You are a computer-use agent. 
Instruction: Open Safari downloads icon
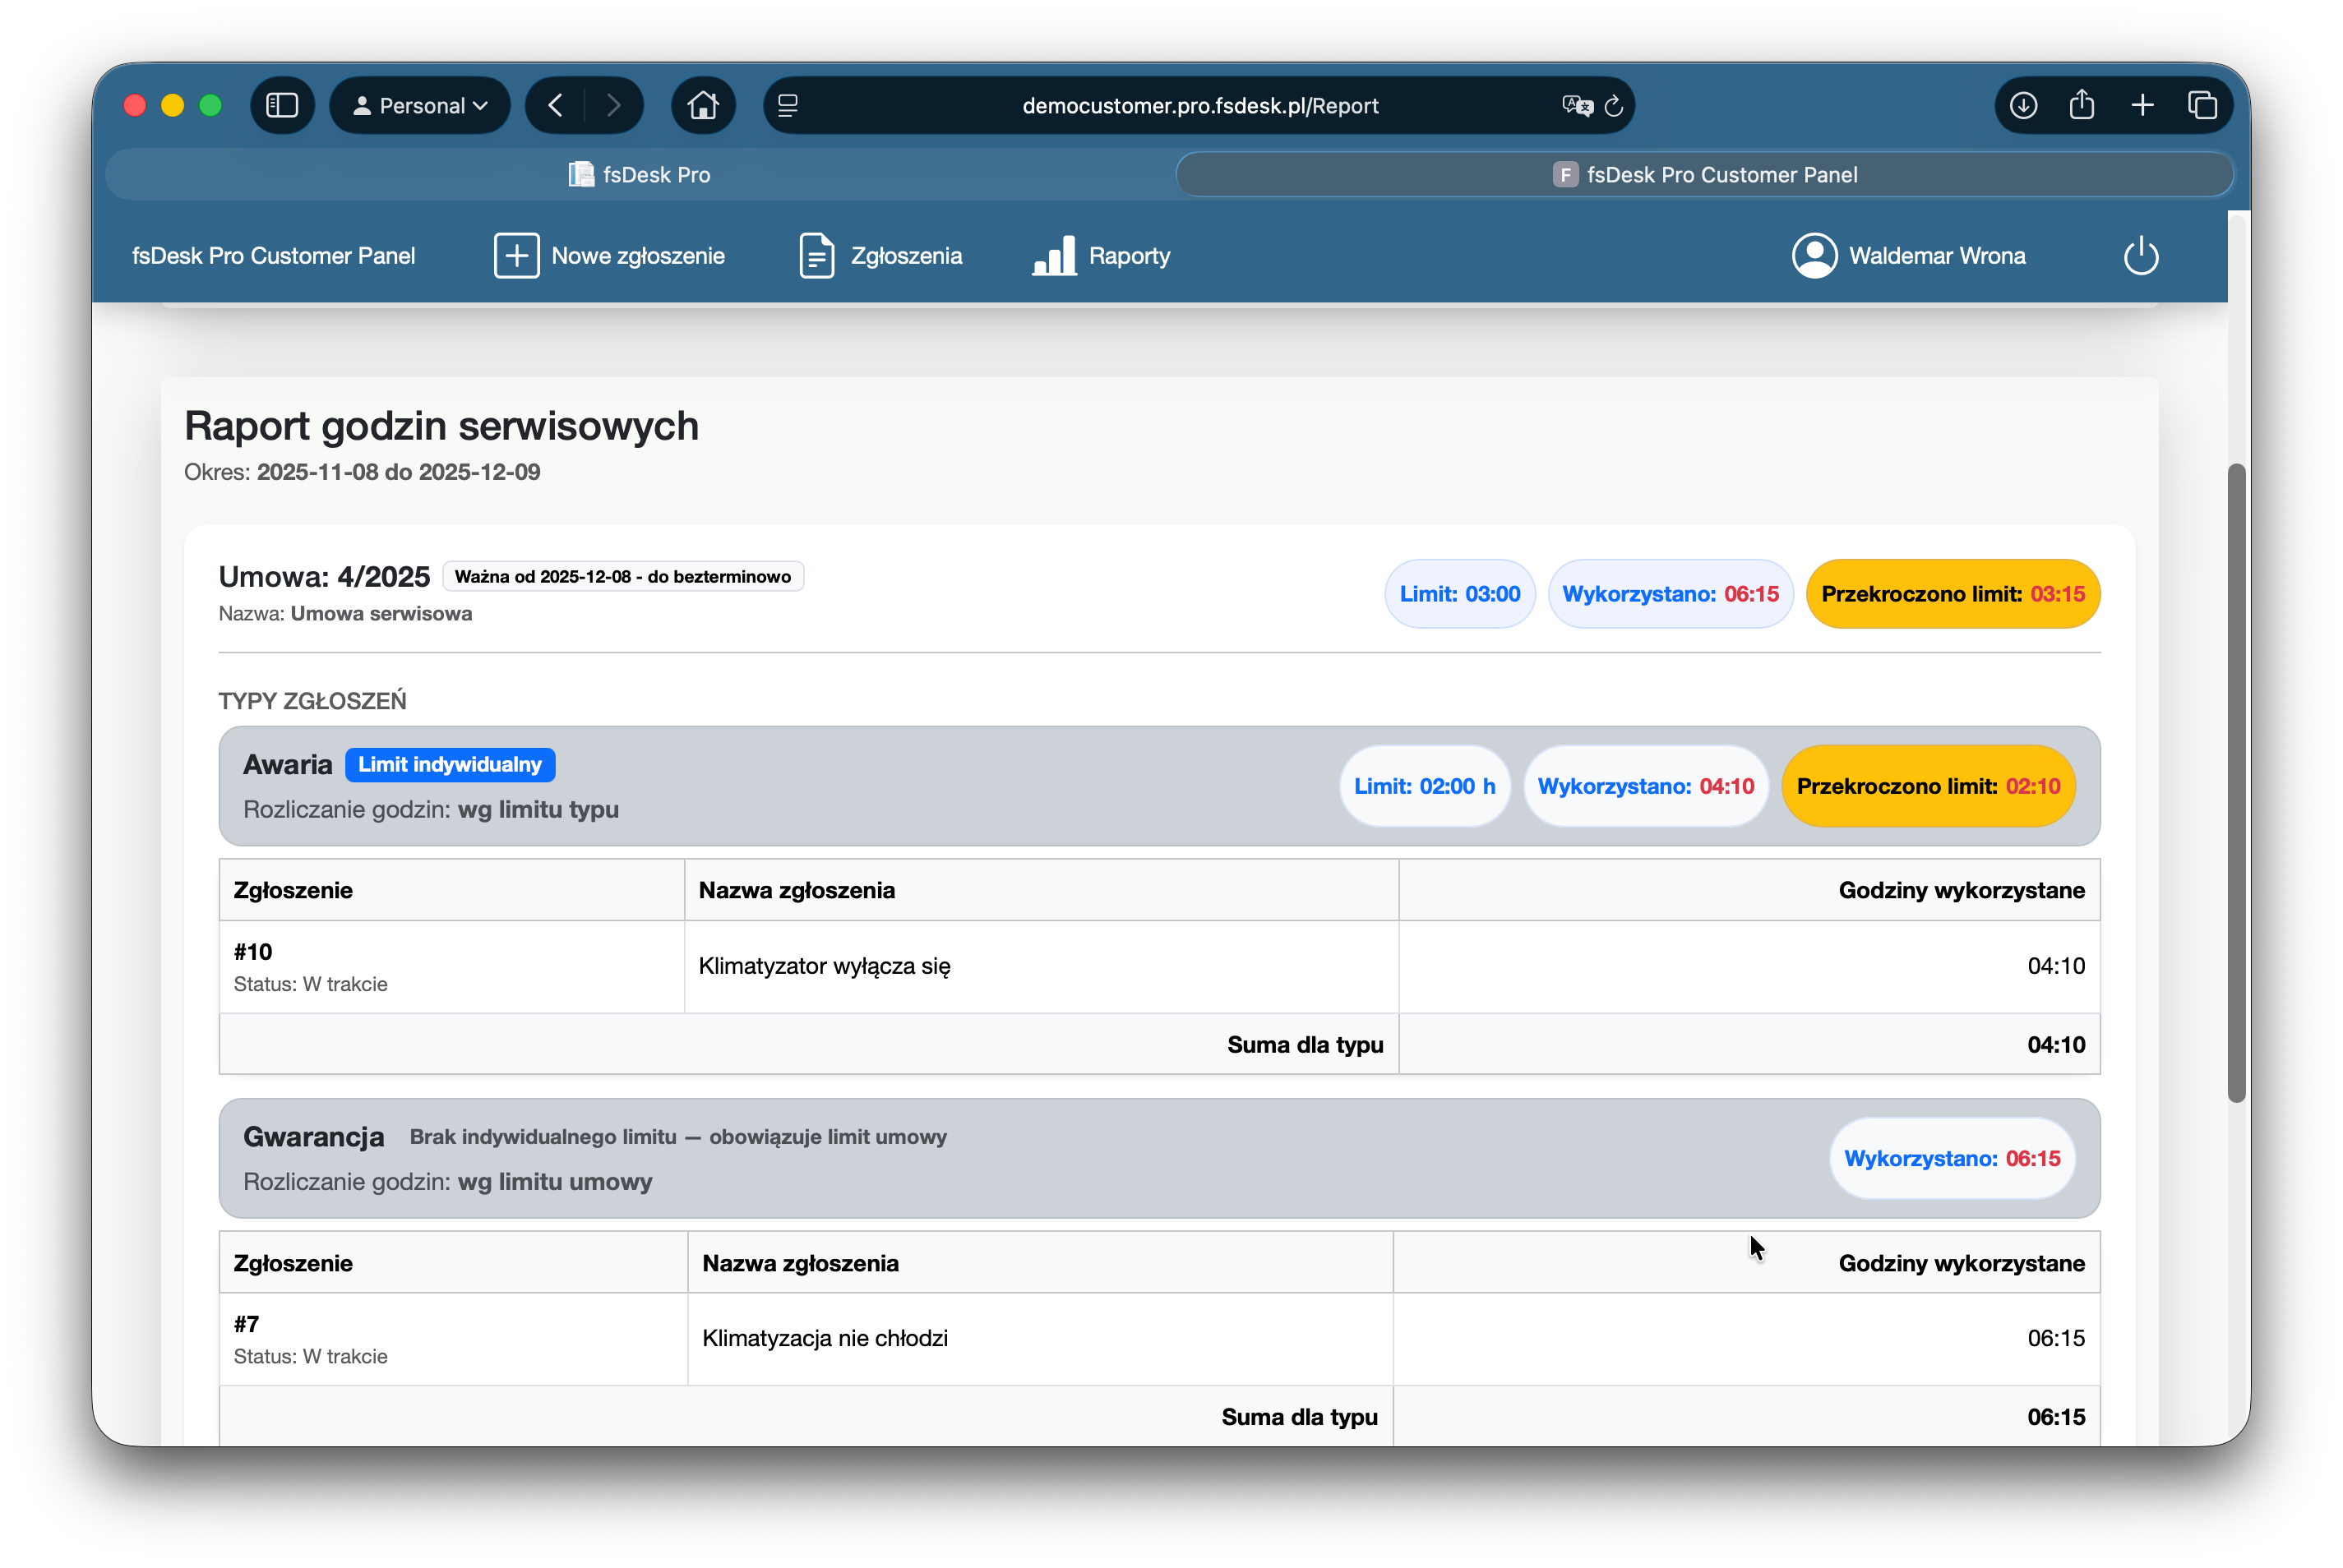[x=2023, y=105]
